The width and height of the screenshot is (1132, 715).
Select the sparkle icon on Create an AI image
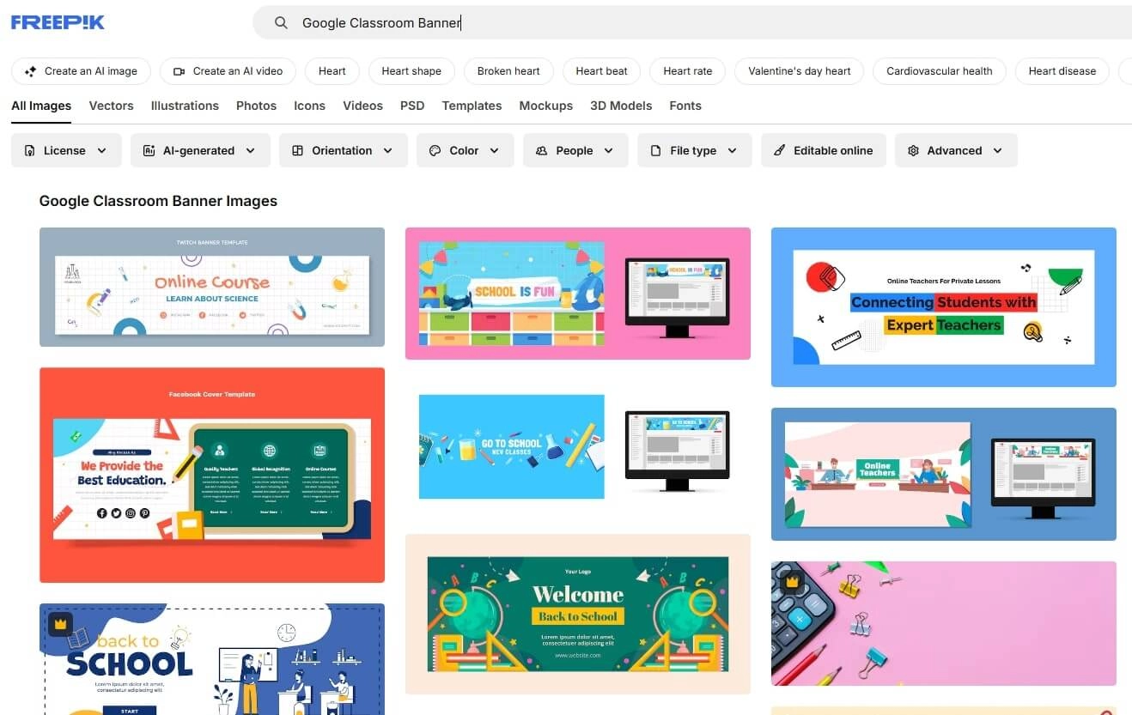point(29,71)
